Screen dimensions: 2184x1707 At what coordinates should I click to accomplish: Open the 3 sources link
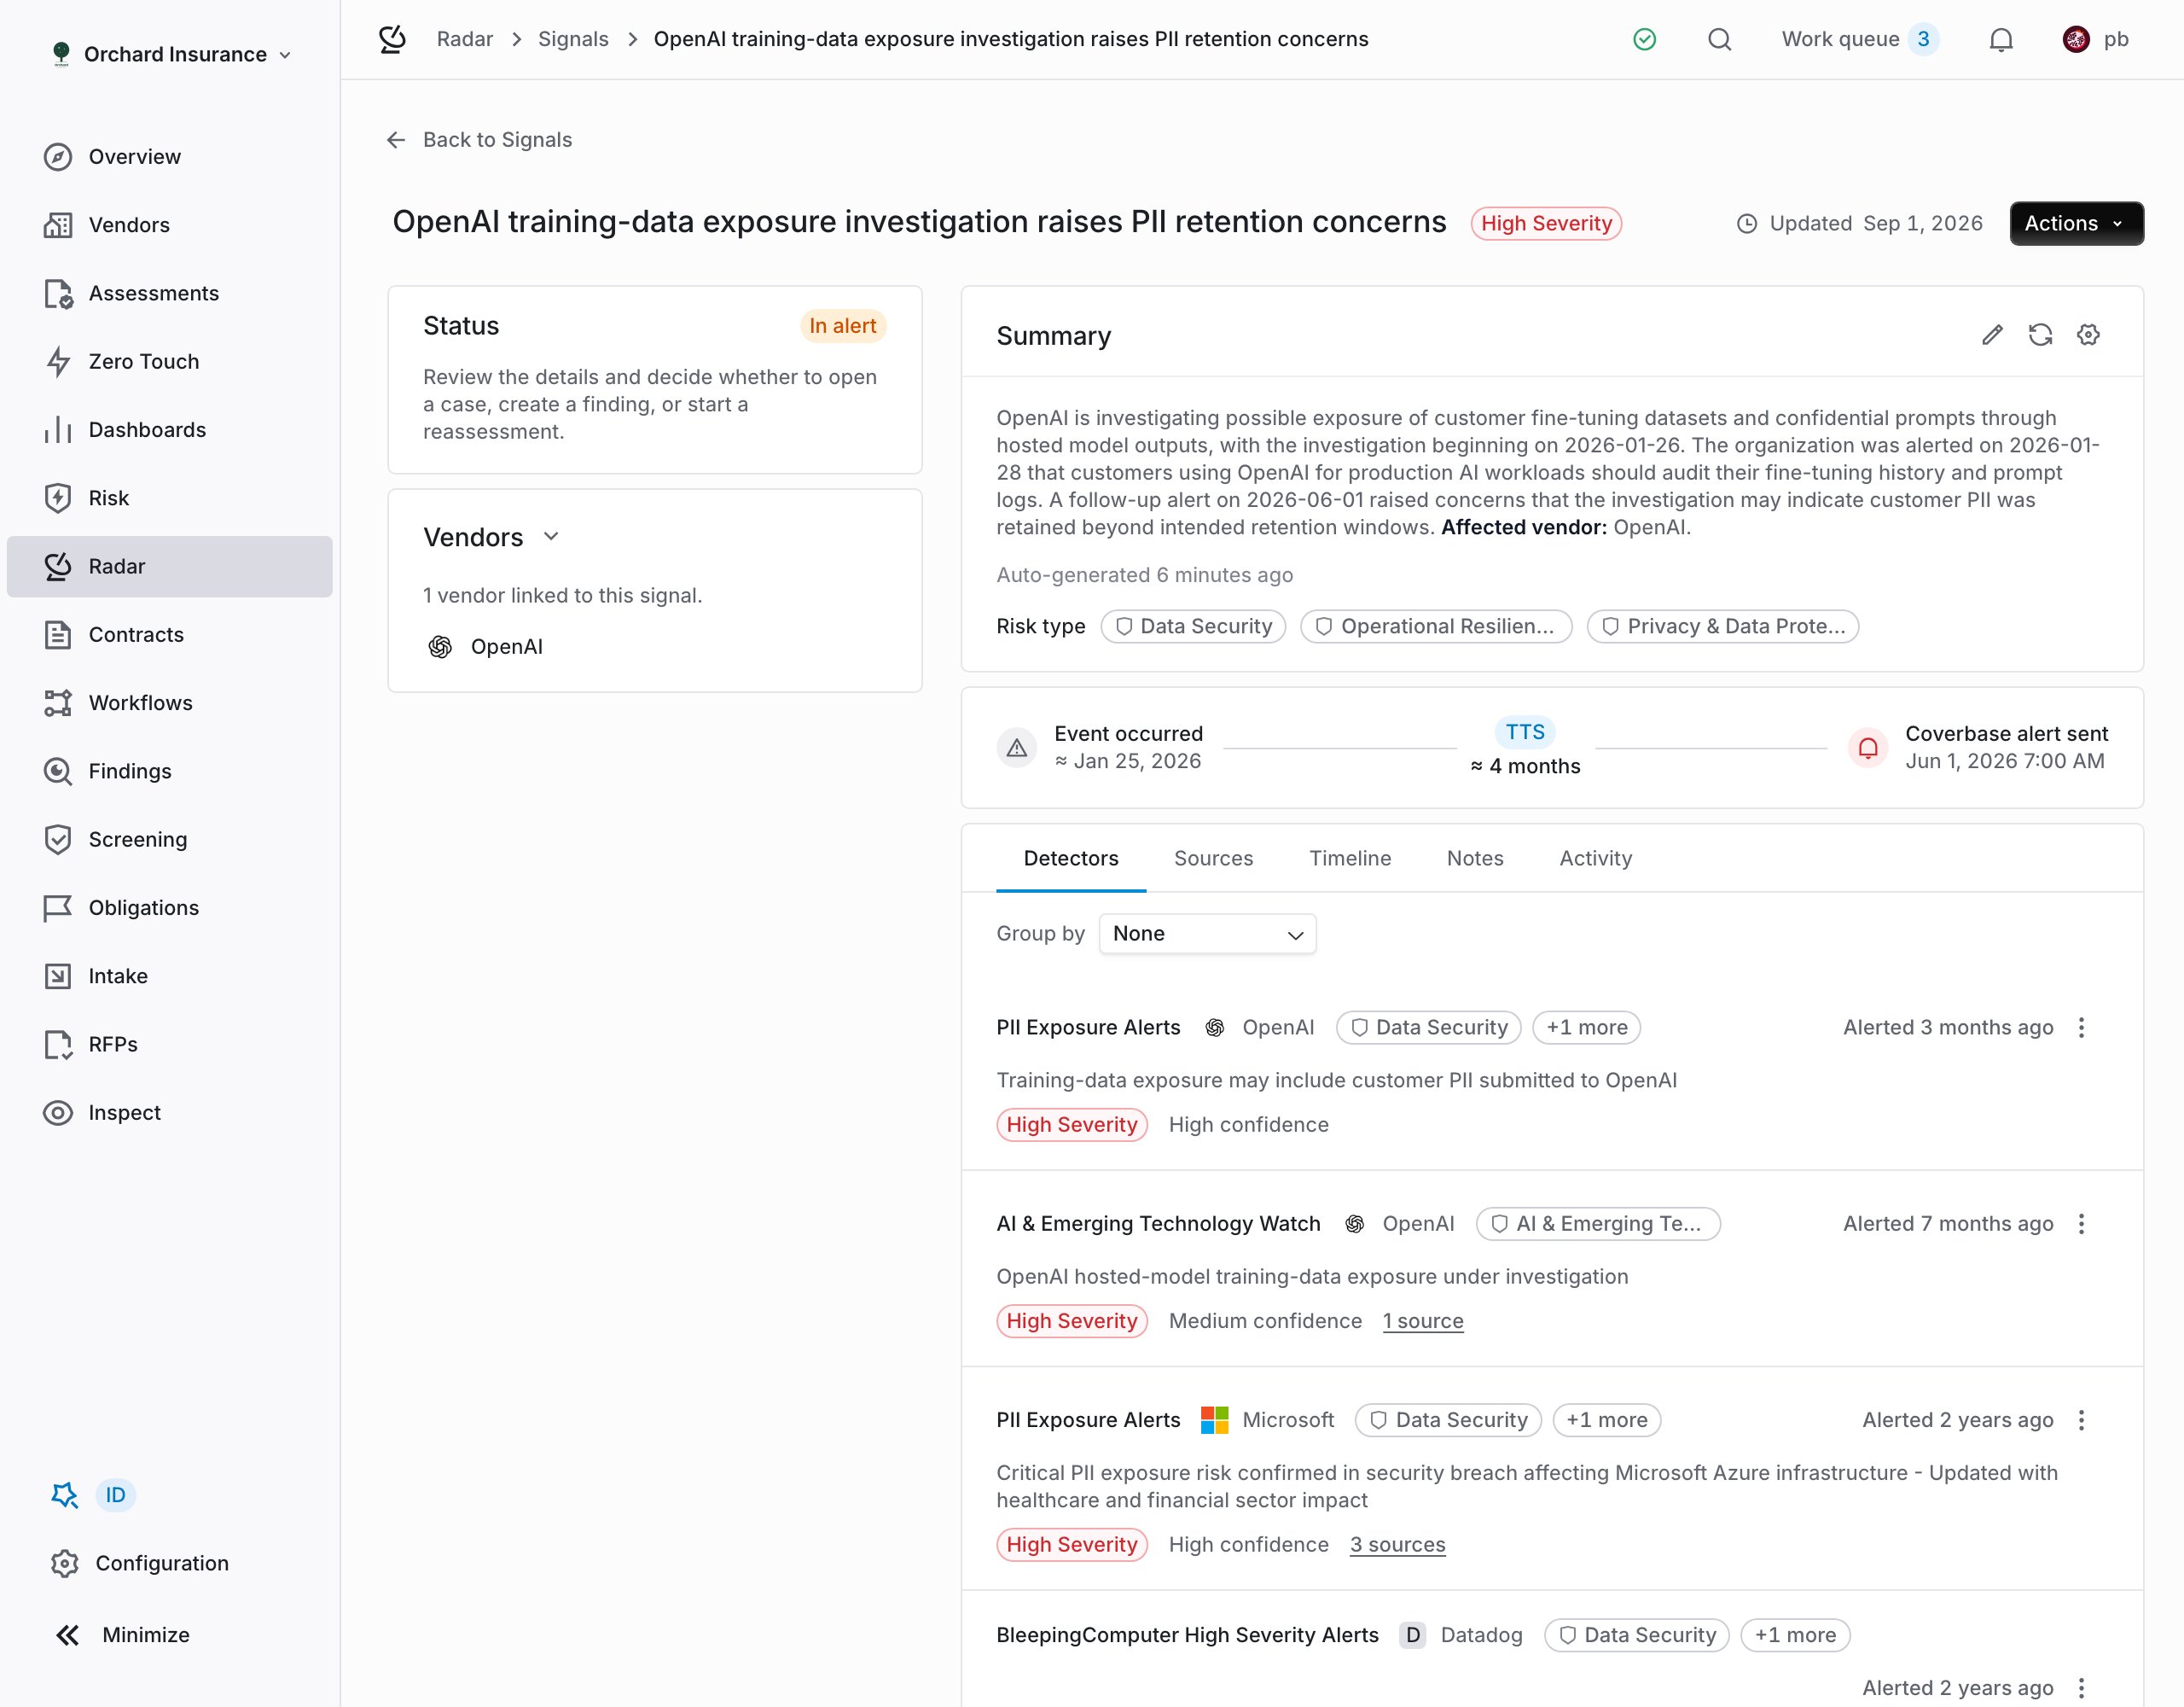(x=1398, y=1545)
